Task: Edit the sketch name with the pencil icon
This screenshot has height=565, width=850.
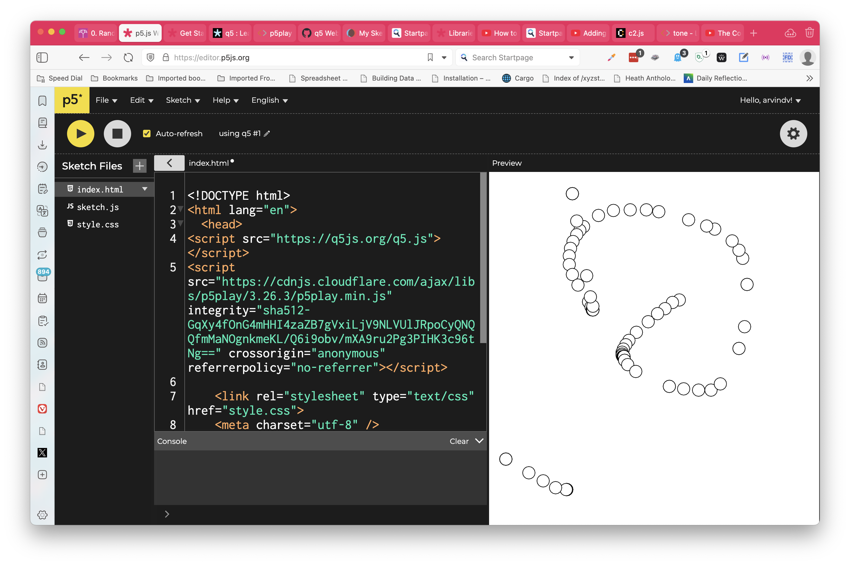Action: [267, 134]
